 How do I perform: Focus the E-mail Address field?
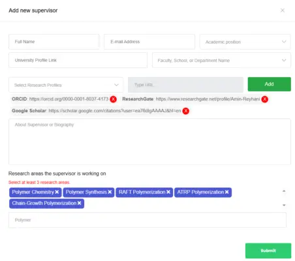pyautogui.click(x=149, y=42)
